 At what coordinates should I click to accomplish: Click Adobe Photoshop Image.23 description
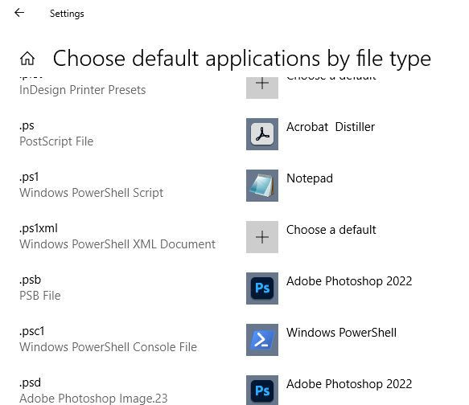click(x=93, y=399)
